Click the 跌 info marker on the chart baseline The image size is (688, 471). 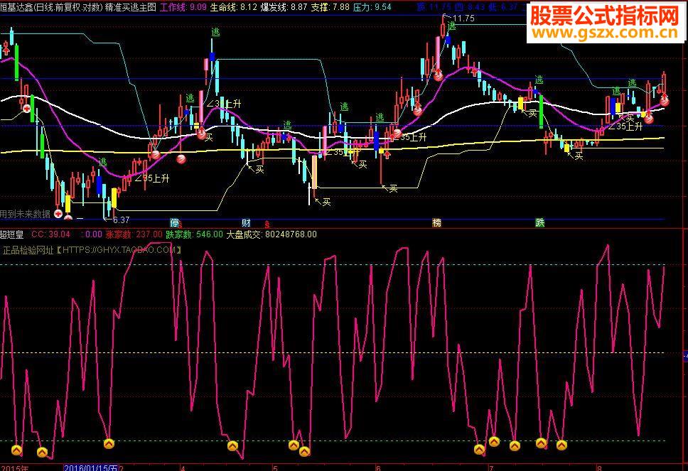point(539,223)
